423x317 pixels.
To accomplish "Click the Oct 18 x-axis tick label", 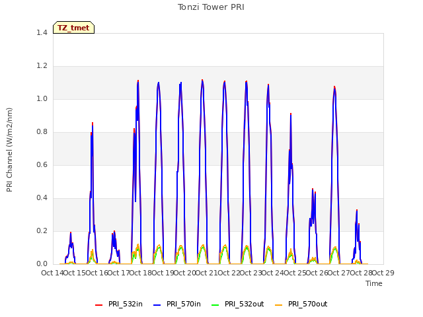I will tap(140, 273).
